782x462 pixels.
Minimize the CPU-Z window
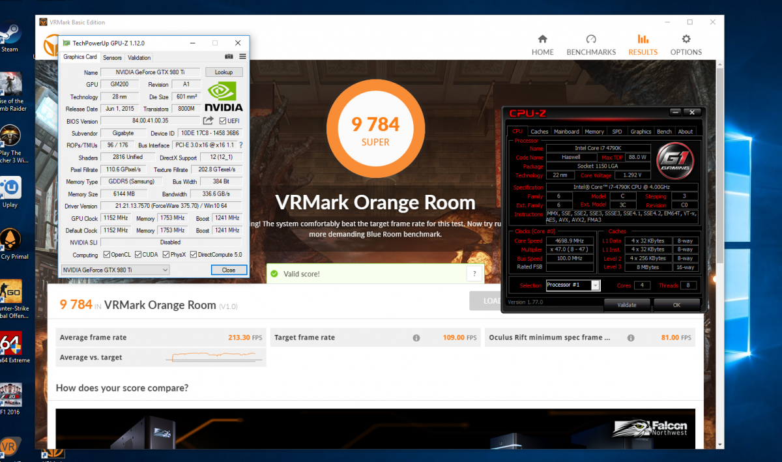(x=675, y=113)
